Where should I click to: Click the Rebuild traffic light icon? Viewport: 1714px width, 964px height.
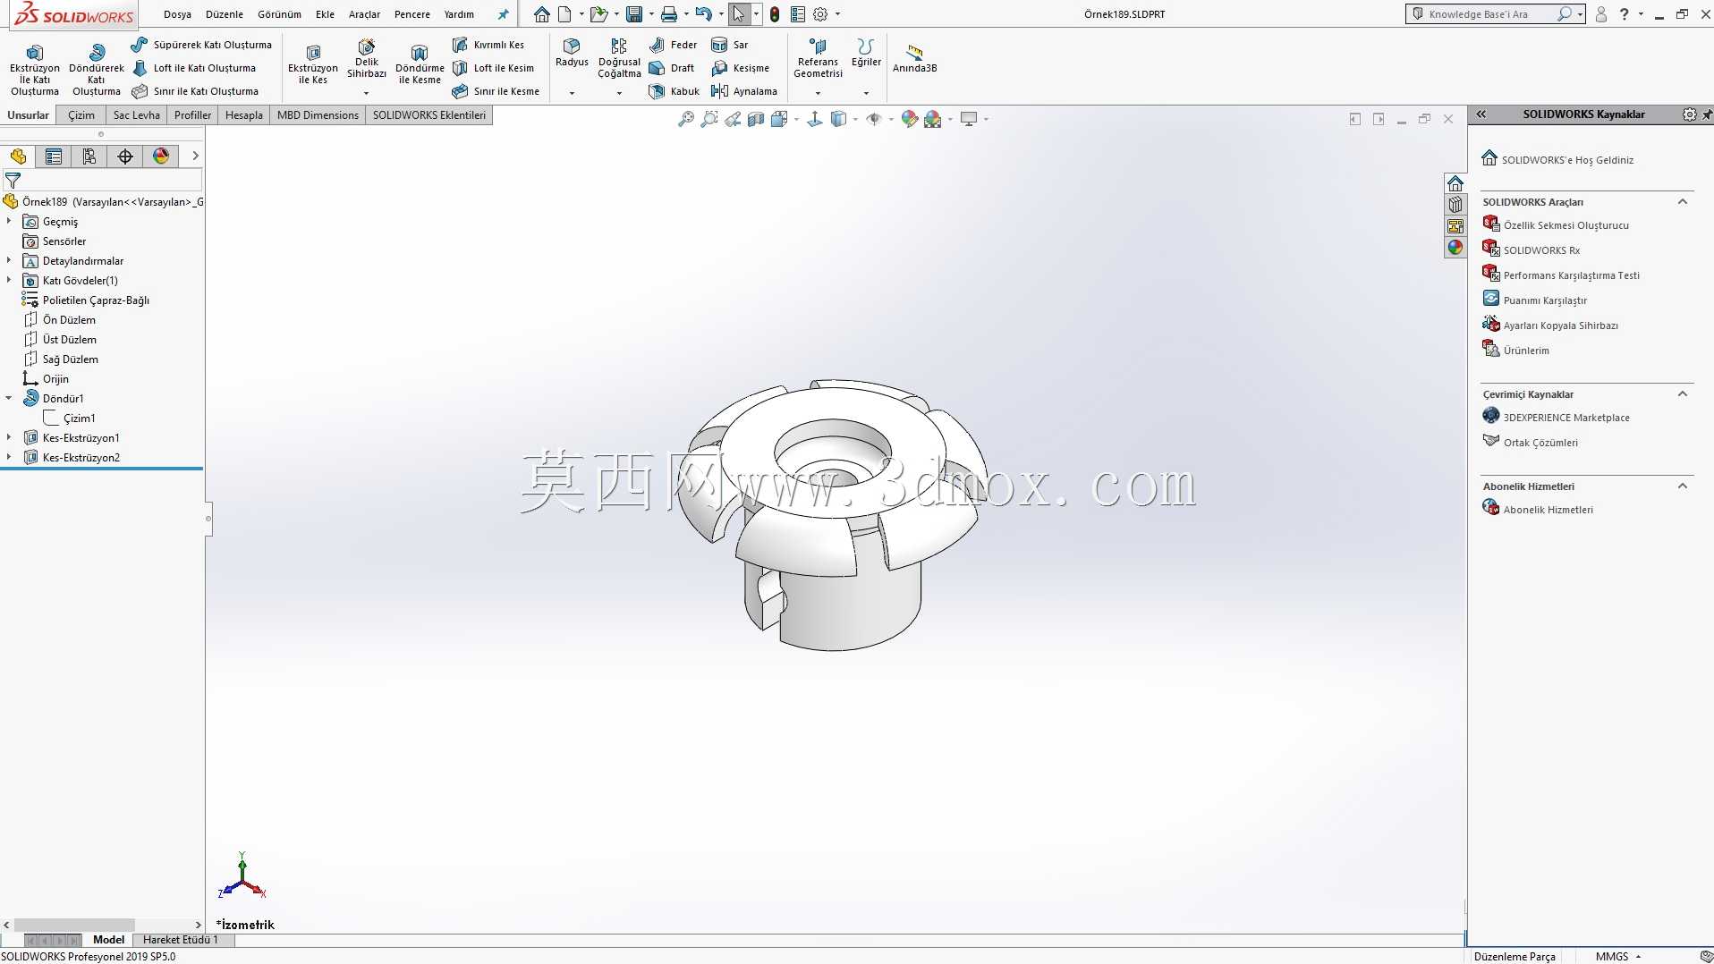[775, 14]
